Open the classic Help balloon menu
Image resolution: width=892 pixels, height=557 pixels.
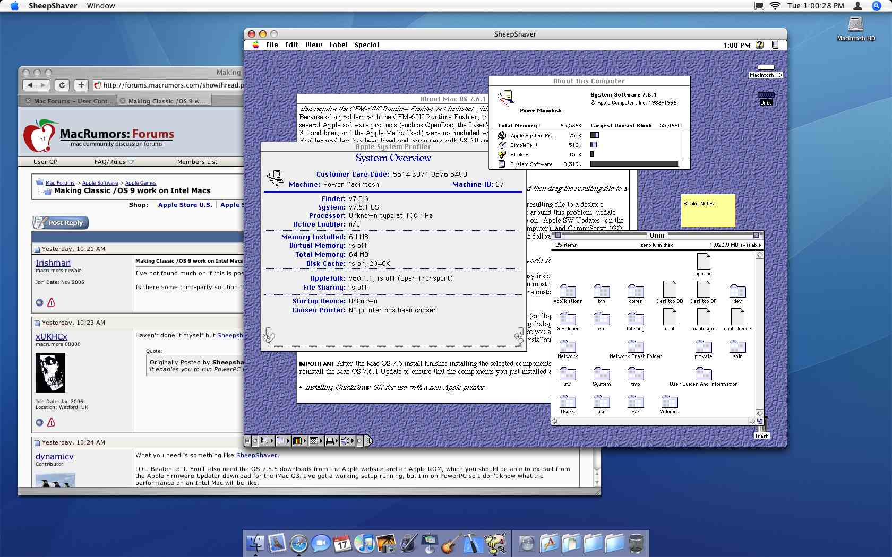coord(760,45)
